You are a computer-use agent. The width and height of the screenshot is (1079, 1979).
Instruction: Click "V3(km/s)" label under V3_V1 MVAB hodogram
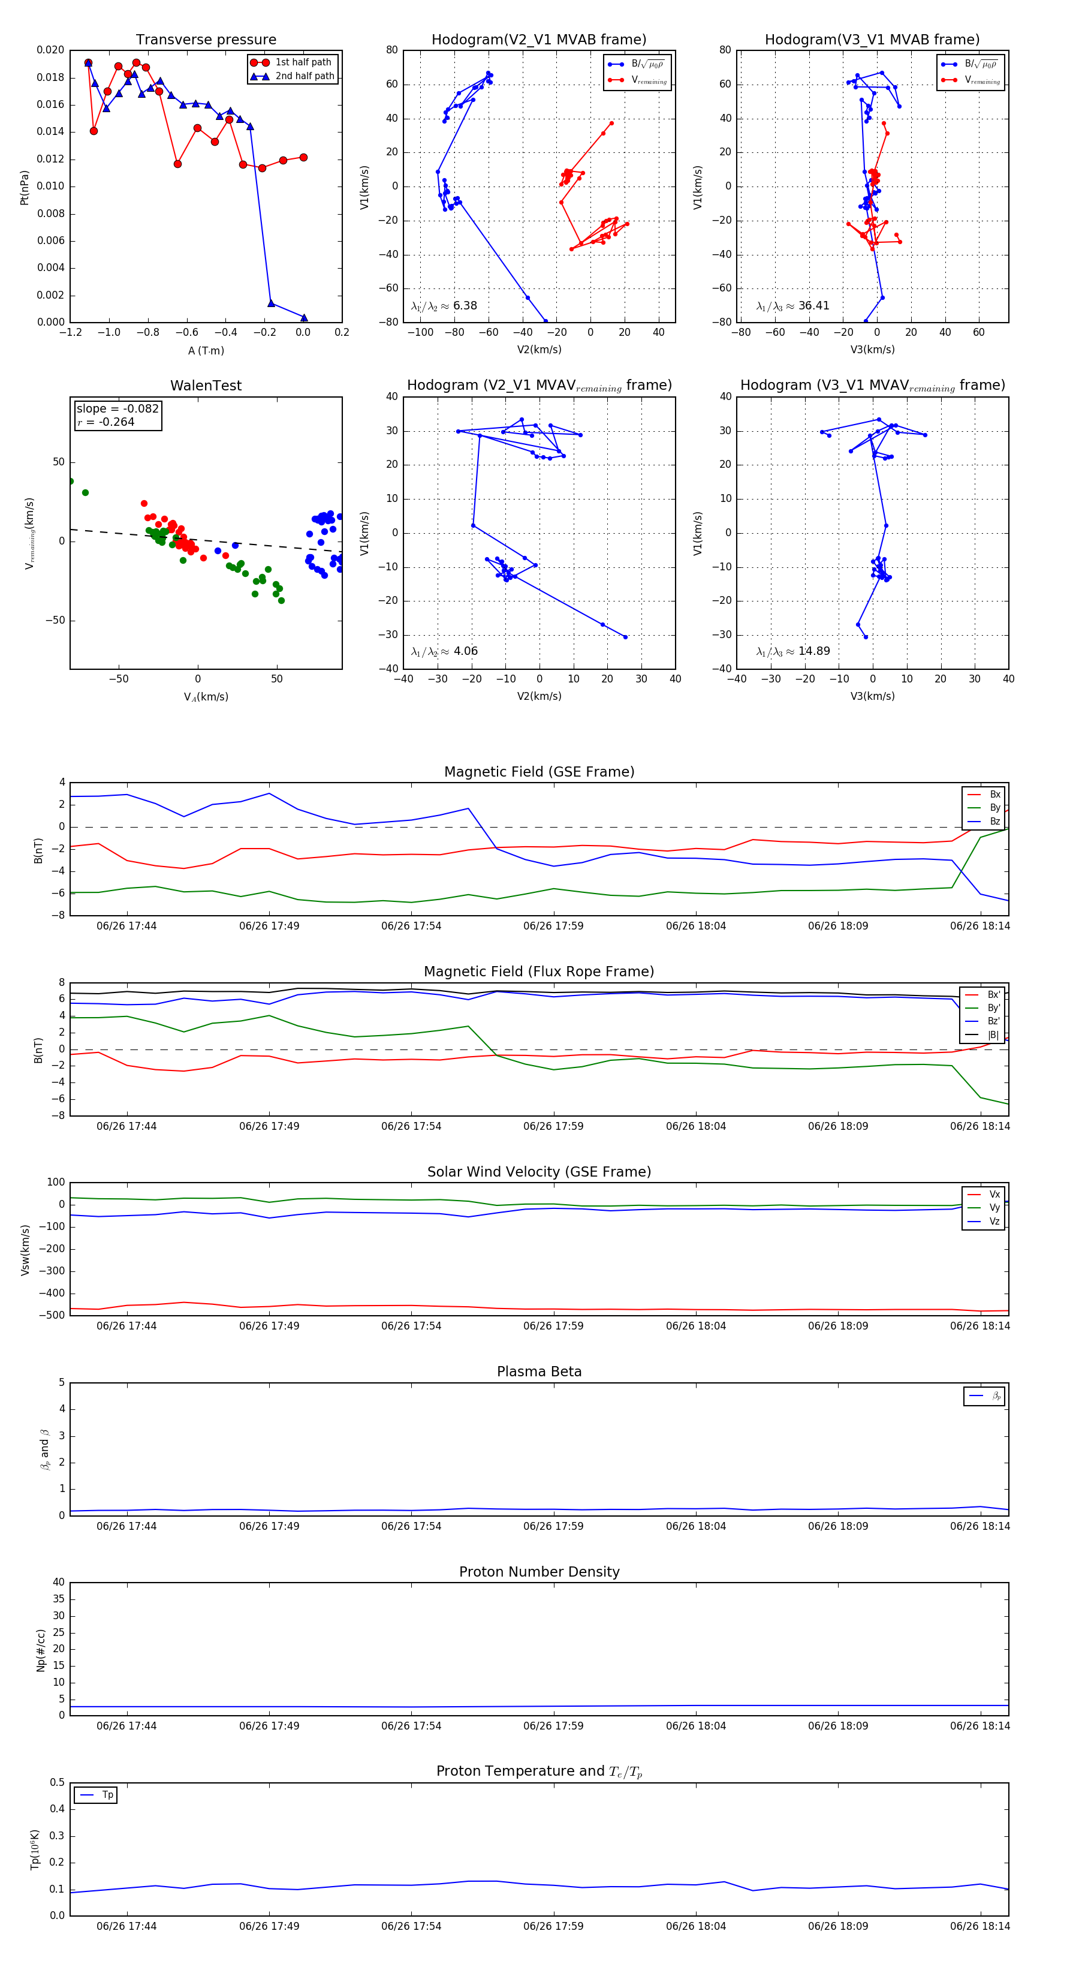[x=872, y=350]
